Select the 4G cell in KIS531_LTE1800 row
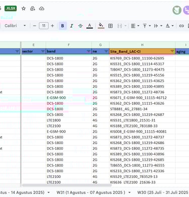 pos(100,120)
